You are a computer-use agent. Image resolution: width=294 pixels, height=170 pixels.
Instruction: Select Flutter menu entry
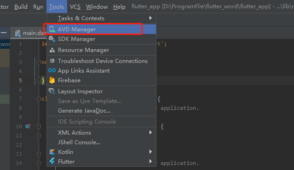point(101,162)
